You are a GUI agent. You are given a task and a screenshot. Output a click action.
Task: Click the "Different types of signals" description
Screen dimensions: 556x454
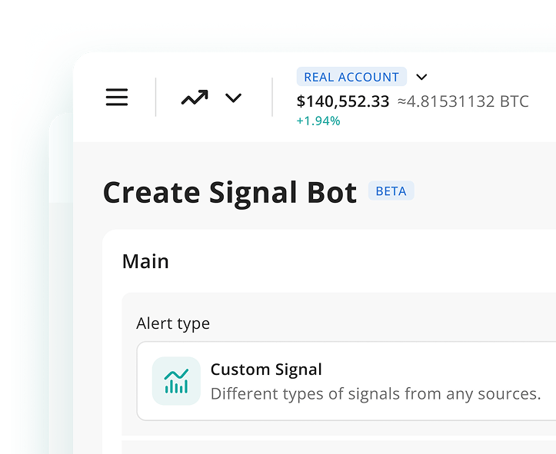tap(375, 394)
